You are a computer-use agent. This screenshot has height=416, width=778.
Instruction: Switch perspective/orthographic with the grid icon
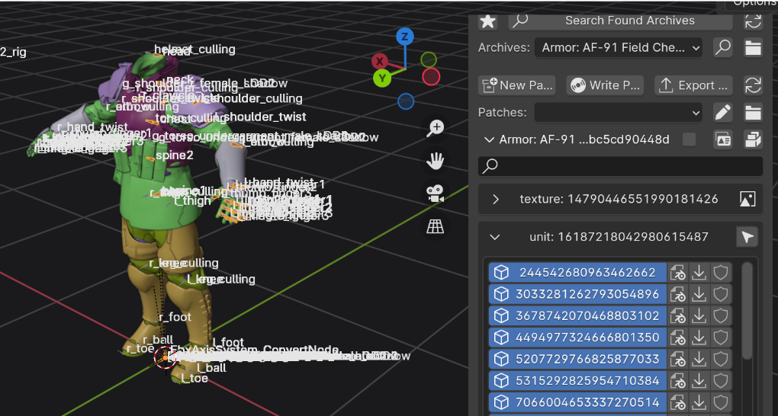tap(436, 226)
